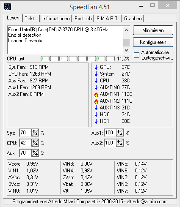Click the 'Aux1 Fan: 1209 RPM' reading
Screen dimensions: 180x207
pos(30,87)
